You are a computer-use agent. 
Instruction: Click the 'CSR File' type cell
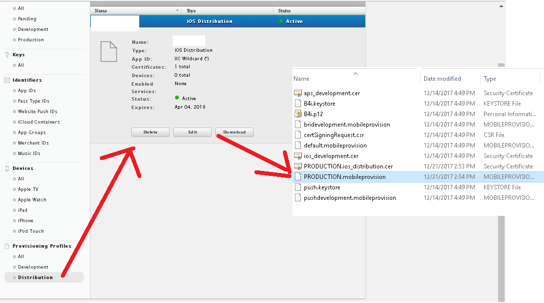click(494, 135)
